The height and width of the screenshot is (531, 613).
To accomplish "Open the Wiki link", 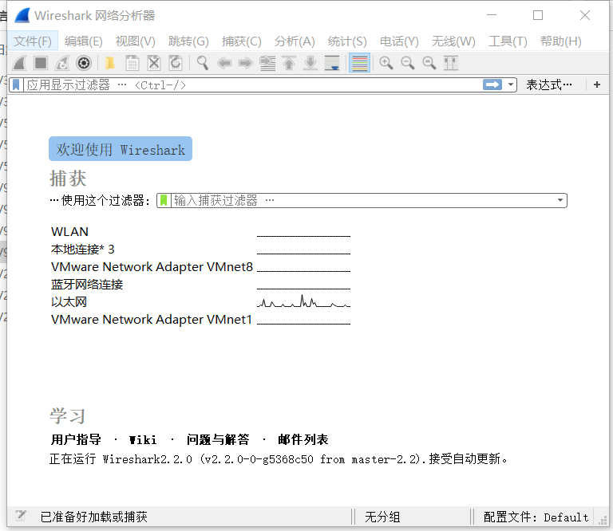I will (x=143, y=440).
